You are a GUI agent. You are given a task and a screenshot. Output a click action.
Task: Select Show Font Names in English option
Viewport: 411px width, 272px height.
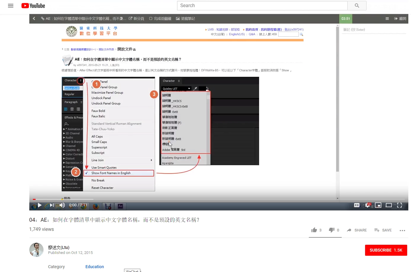click(x=118, y=173)
